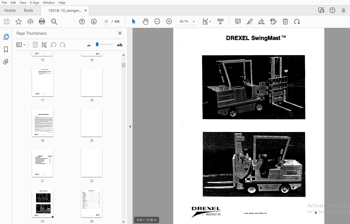Viewport: 350px width, 224px height.
Task: Open the Edit menu
Action: coord(13,3)
